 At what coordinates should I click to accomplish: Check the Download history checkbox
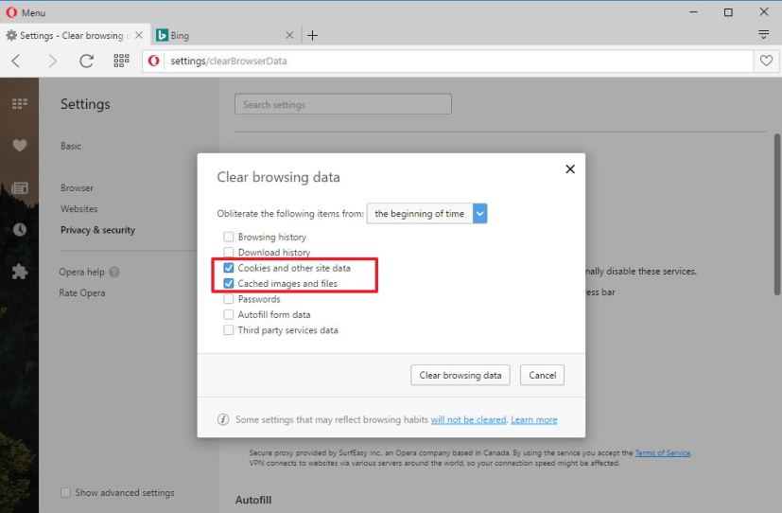(229, 252)
